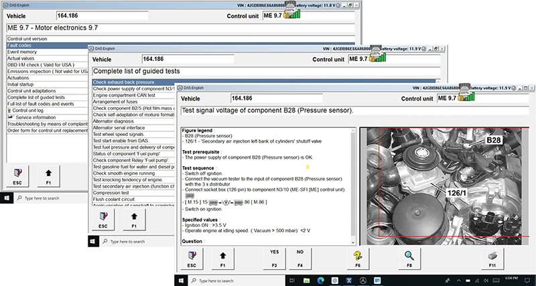Select 'Test wheel speed signals.'
This screenshot has width=536, height=286.
133,134
